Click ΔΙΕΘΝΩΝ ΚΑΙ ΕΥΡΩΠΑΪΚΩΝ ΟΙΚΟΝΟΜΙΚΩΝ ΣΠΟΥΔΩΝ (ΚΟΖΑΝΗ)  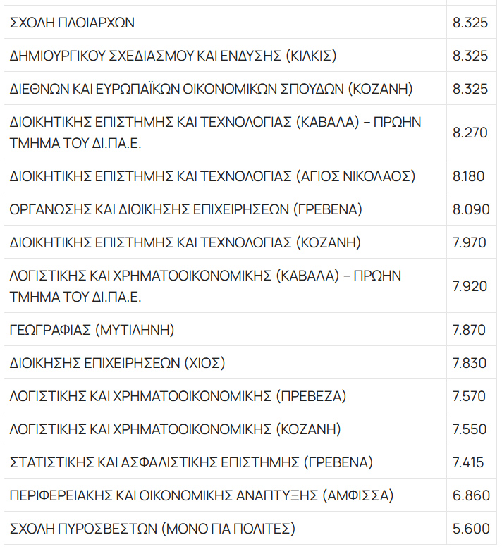212,89
